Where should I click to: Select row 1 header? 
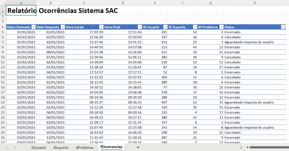3,10
